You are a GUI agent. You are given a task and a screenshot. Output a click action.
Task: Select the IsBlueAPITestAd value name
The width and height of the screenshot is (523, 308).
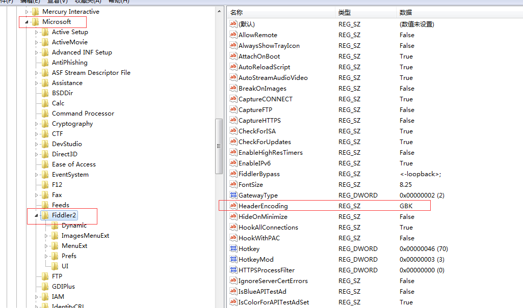tap(263, 291)
